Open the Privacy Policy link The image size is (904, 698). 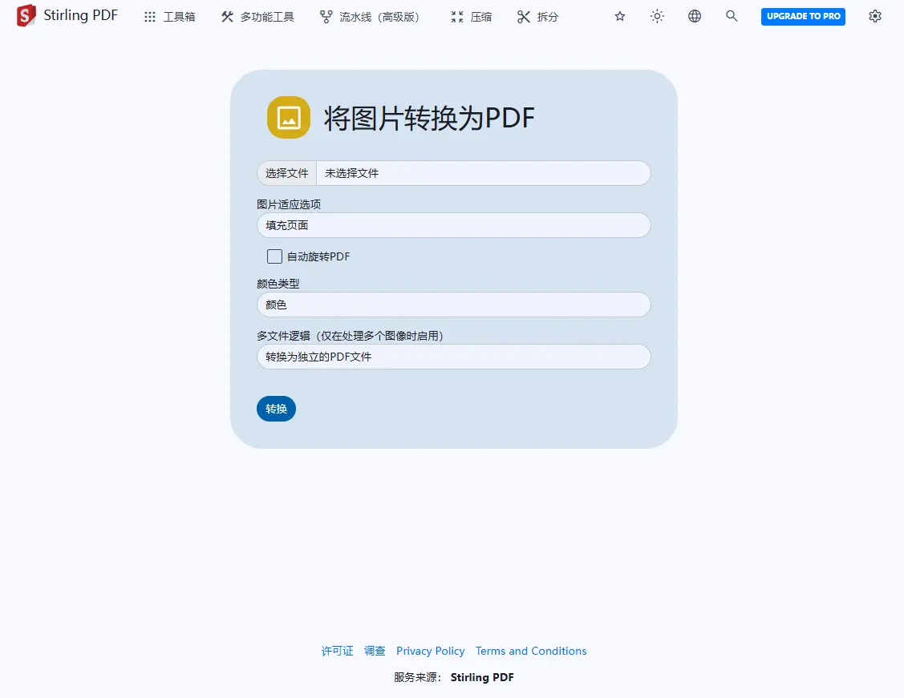(x=430, y=651)
